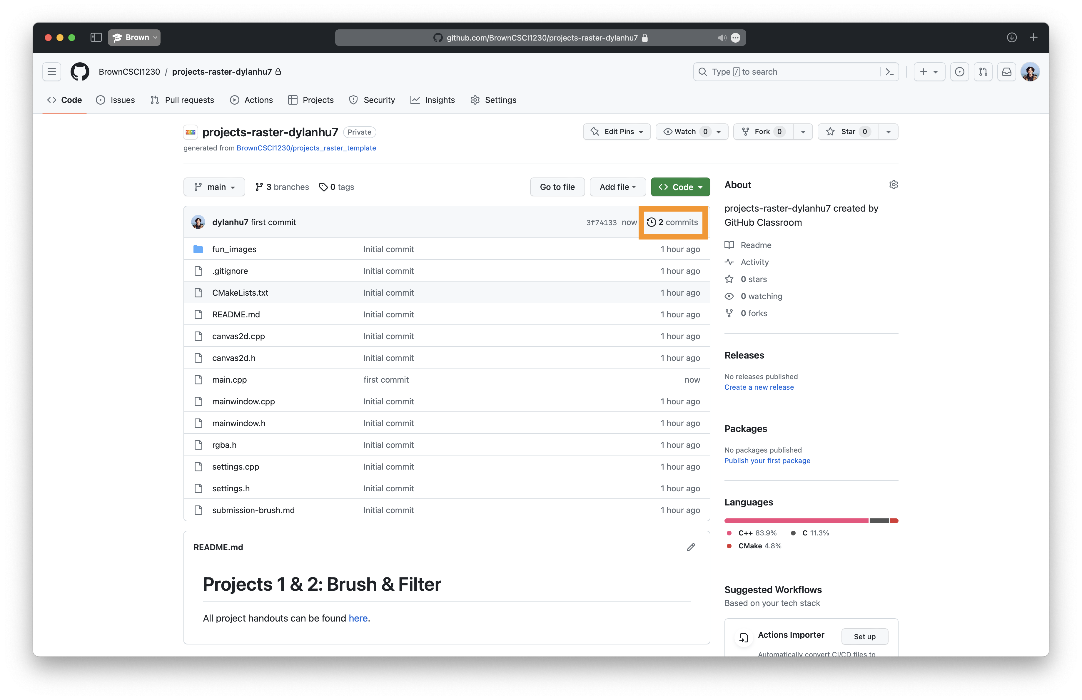1082x700 pixels.
Task: Click the Go to file button
Action: point(557,187)
